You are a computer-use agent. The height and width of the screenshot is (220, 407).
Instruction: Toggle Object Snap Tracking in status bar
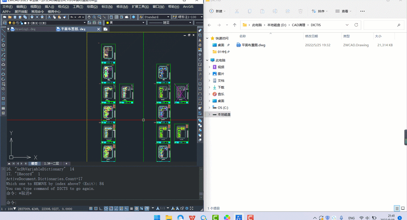tap(116, 208)
